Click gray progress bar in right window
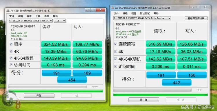The width and height of the screenshot is (217, 111). [152, 90]
